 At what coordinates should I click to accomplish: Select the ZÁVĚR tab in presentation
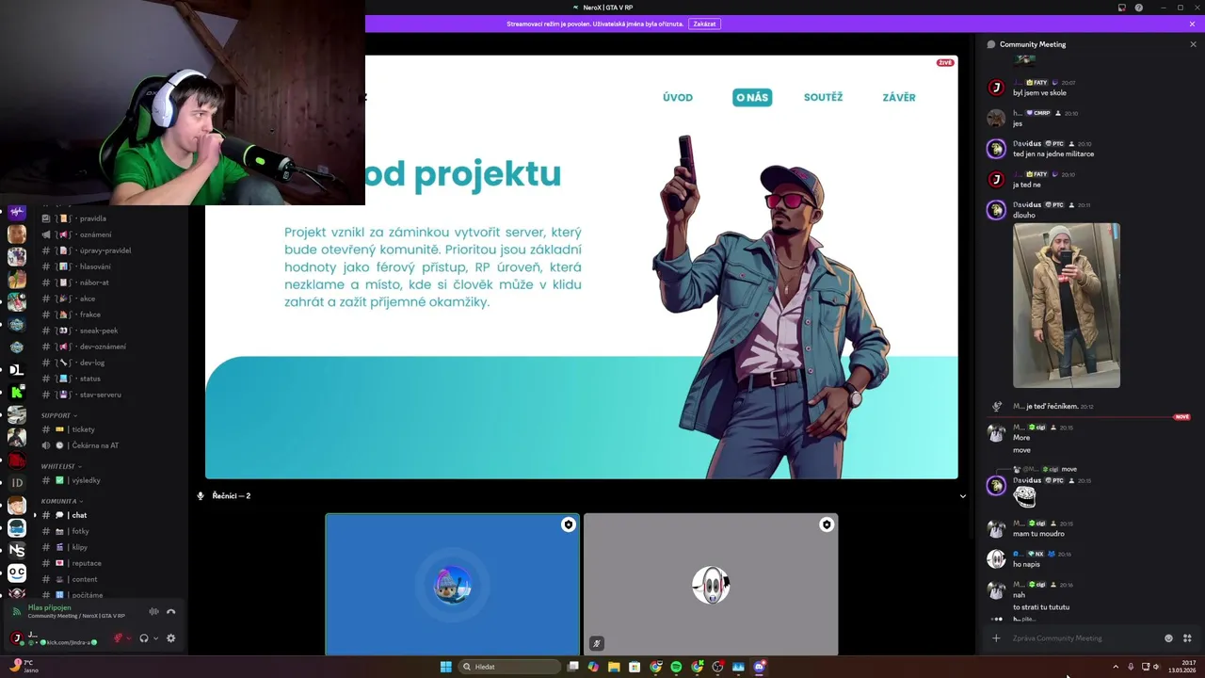(899, 97)
